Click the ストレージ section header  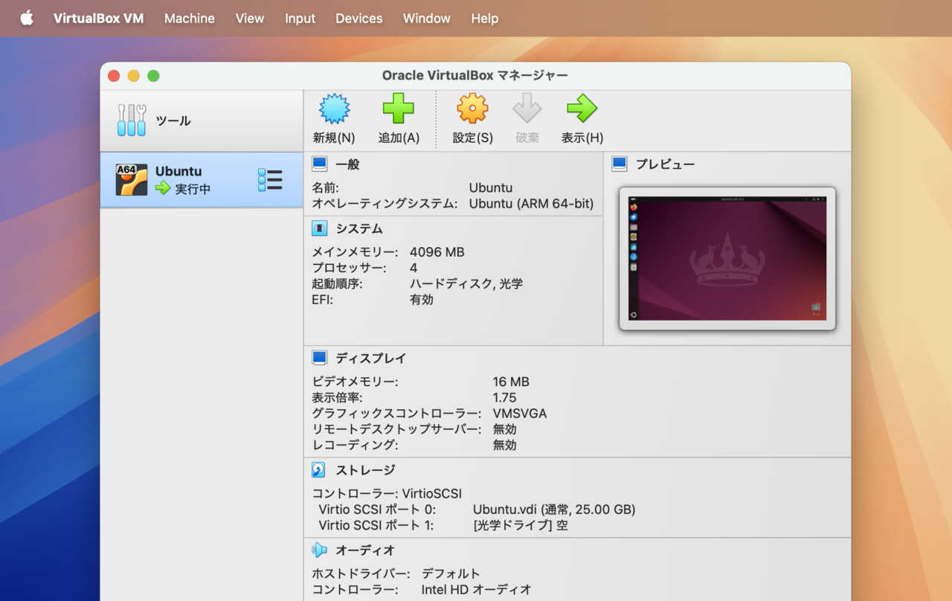[365, 471]
